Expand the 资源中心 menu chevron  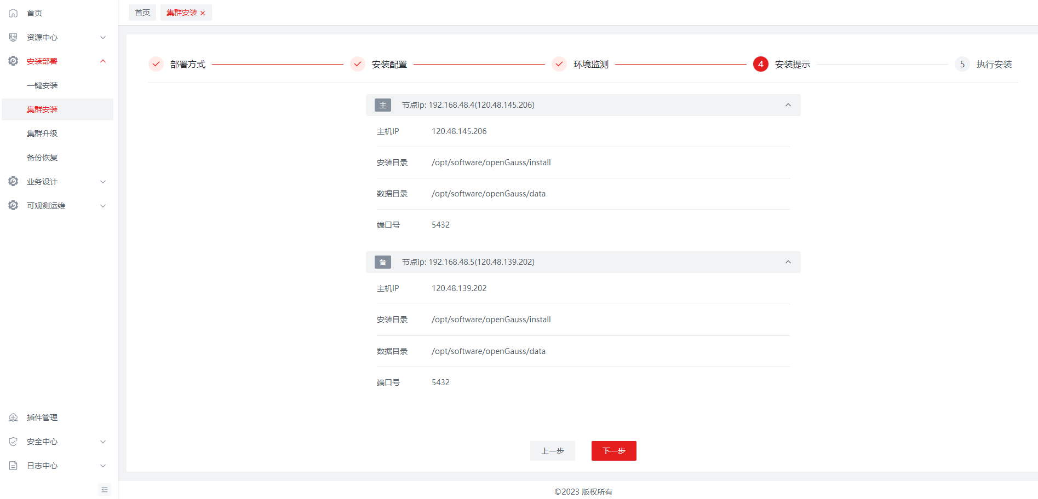coord(103,37)
